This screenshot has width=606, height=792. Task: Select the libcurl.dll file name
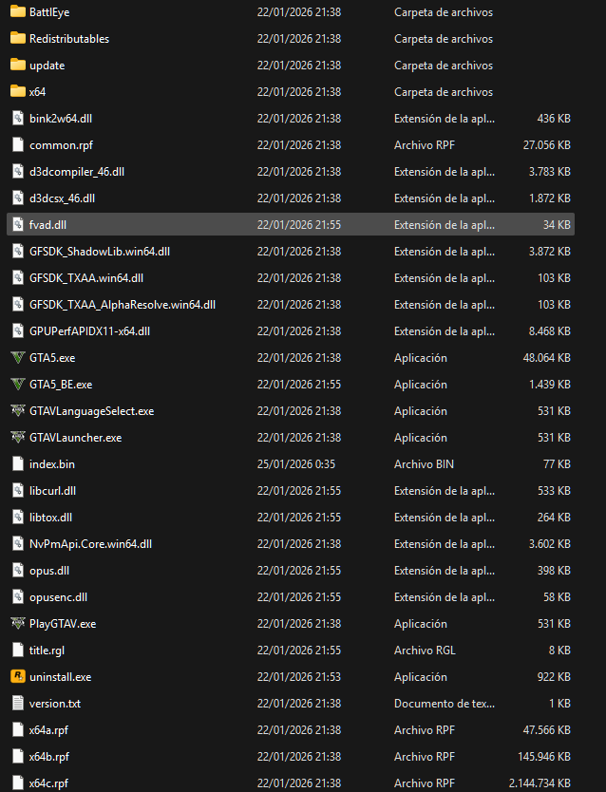(x=52, y=491)
